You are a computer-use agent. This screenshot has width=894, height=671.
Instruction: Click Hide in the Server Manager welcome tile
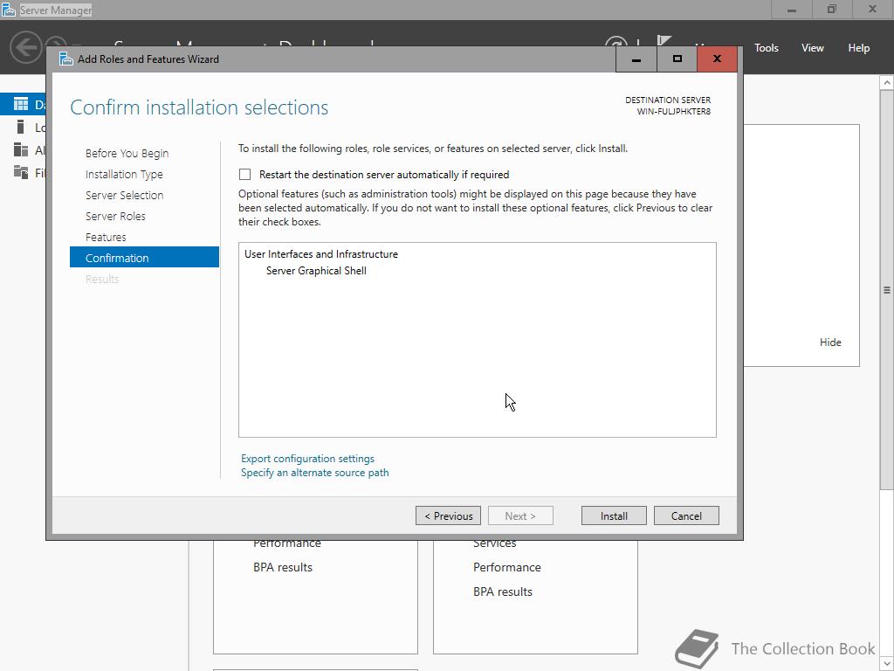coord(830,342)
